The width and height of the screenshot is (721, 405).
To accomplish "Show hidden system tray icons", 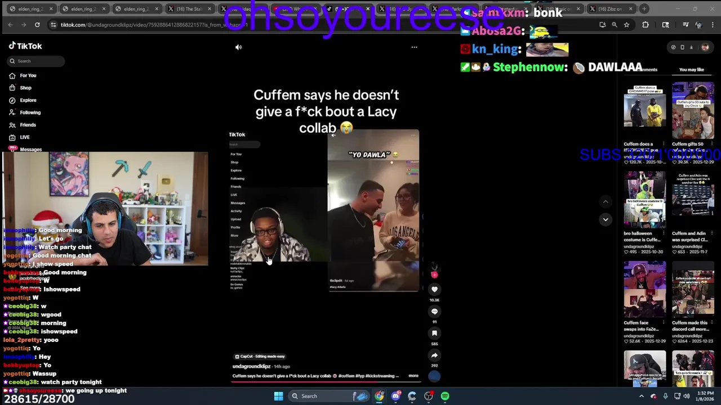I will pos(641,396).
